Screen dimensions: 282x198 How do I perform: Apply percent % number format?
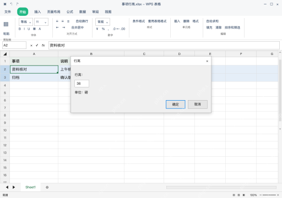click(x=103, y=29)
